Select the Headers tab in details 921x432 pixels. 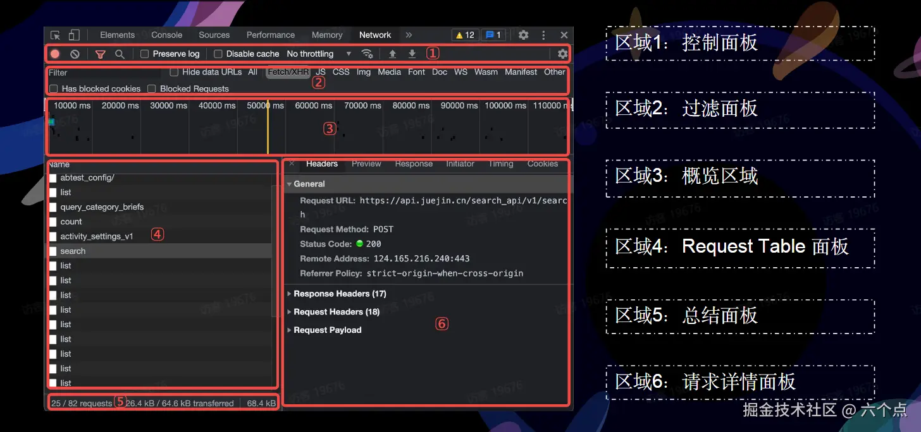click(x=322, y=164)
